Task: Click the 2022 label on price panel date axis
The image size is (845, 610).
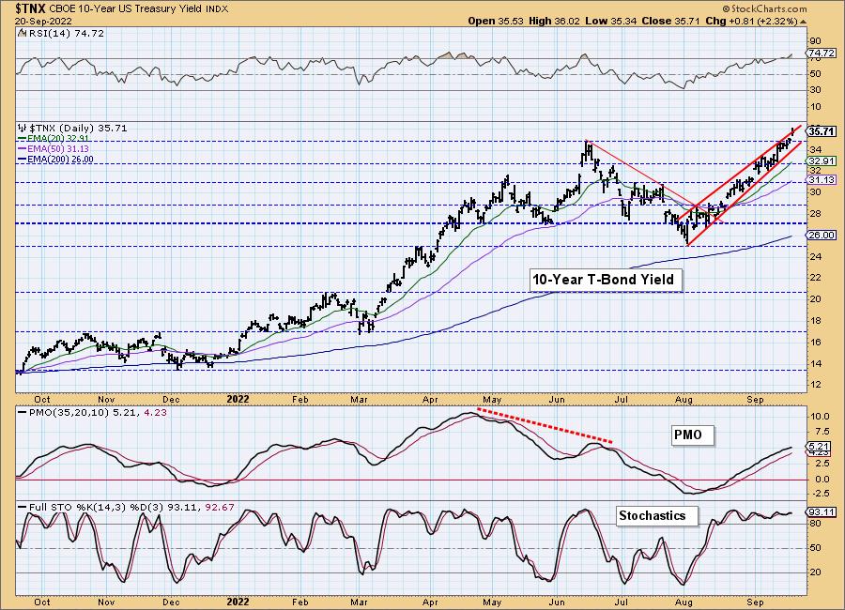Action: (238, 399)
